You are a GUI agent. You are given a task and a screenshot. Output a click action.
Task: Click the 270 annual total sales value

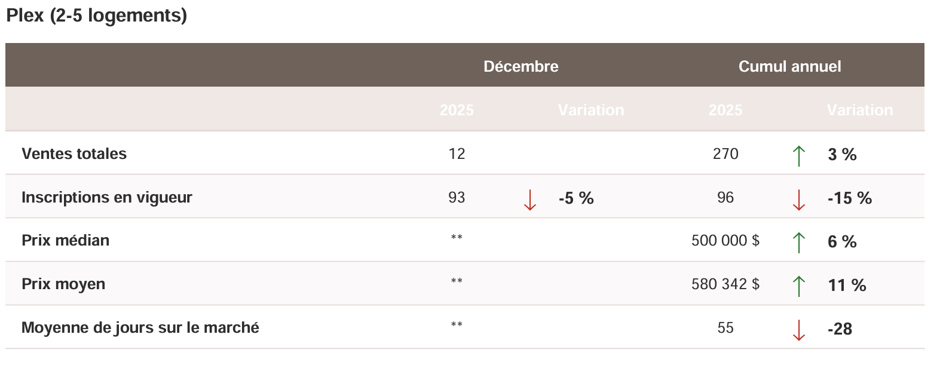725,154
